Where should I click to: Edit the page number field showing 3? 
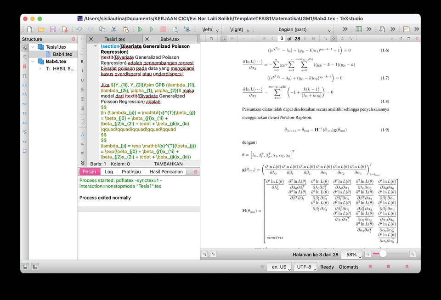point(282,39)
